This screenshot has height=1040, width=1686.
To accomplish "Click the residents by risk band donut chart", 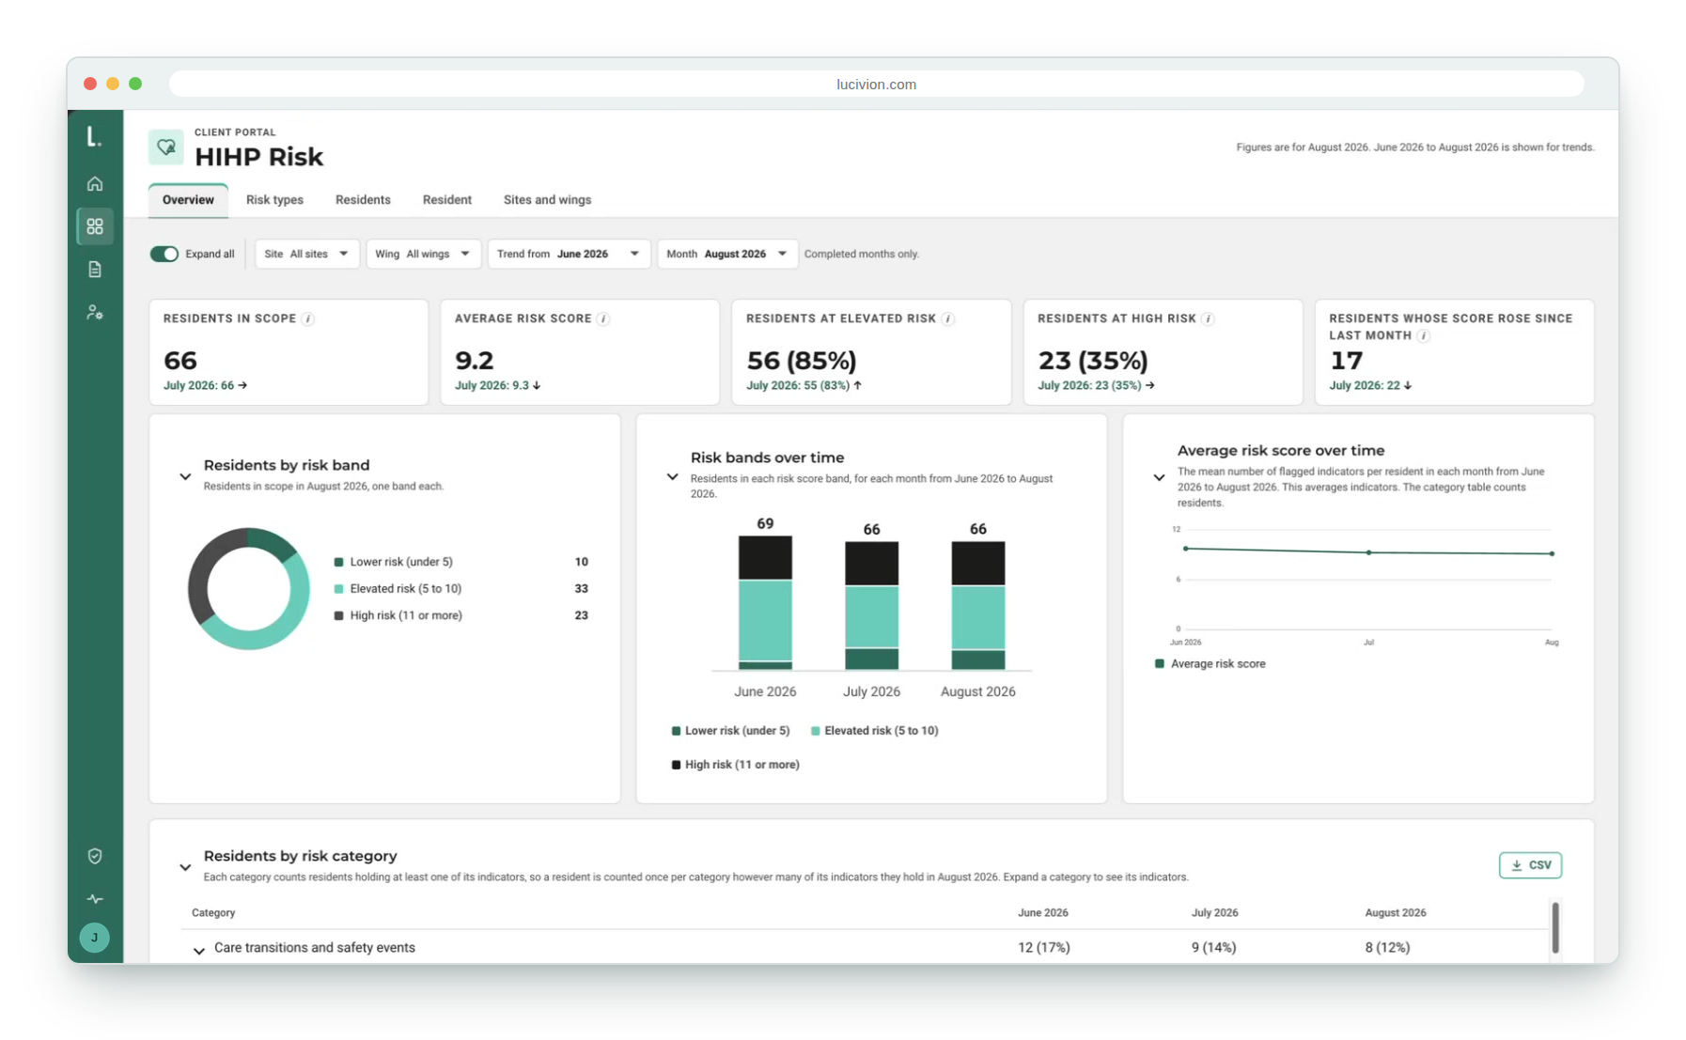I will (x=248, y=588).
